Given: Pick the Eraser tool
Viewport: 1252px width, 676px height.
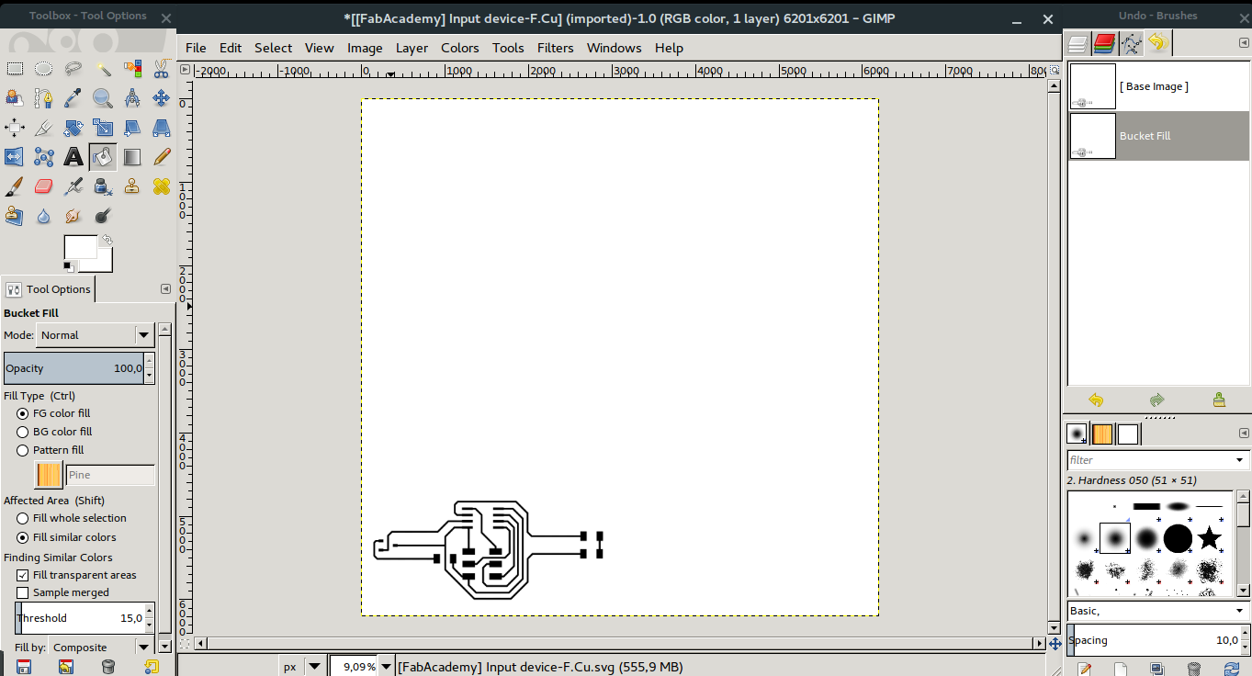Looking at the screenshot, I should pos(43,186).
